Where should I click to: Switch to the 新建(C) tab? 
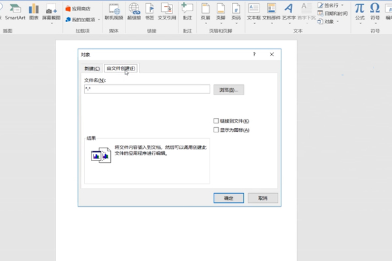click(x=92, y=69)
